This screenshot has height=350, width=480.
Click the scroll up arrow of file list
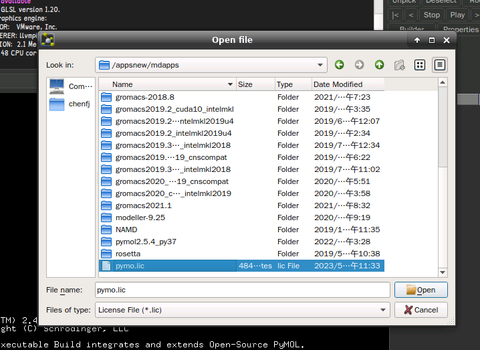(x=443, y=82)
